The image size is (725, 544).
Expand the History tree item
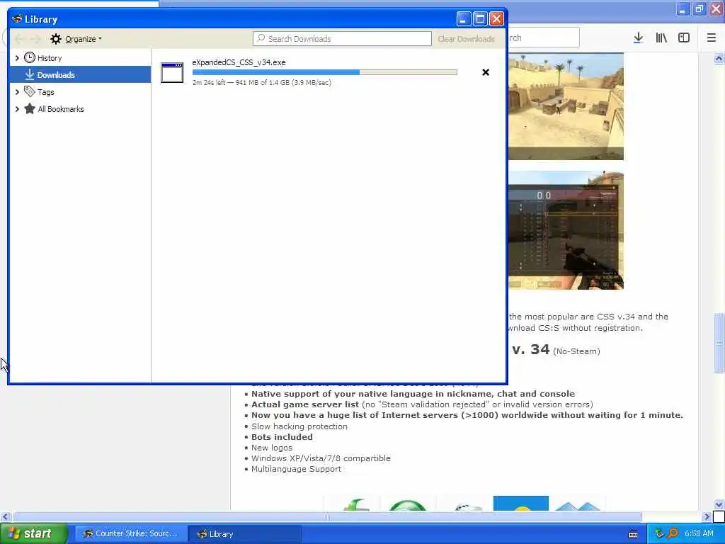pyautogui.click(x=17, y=58)
